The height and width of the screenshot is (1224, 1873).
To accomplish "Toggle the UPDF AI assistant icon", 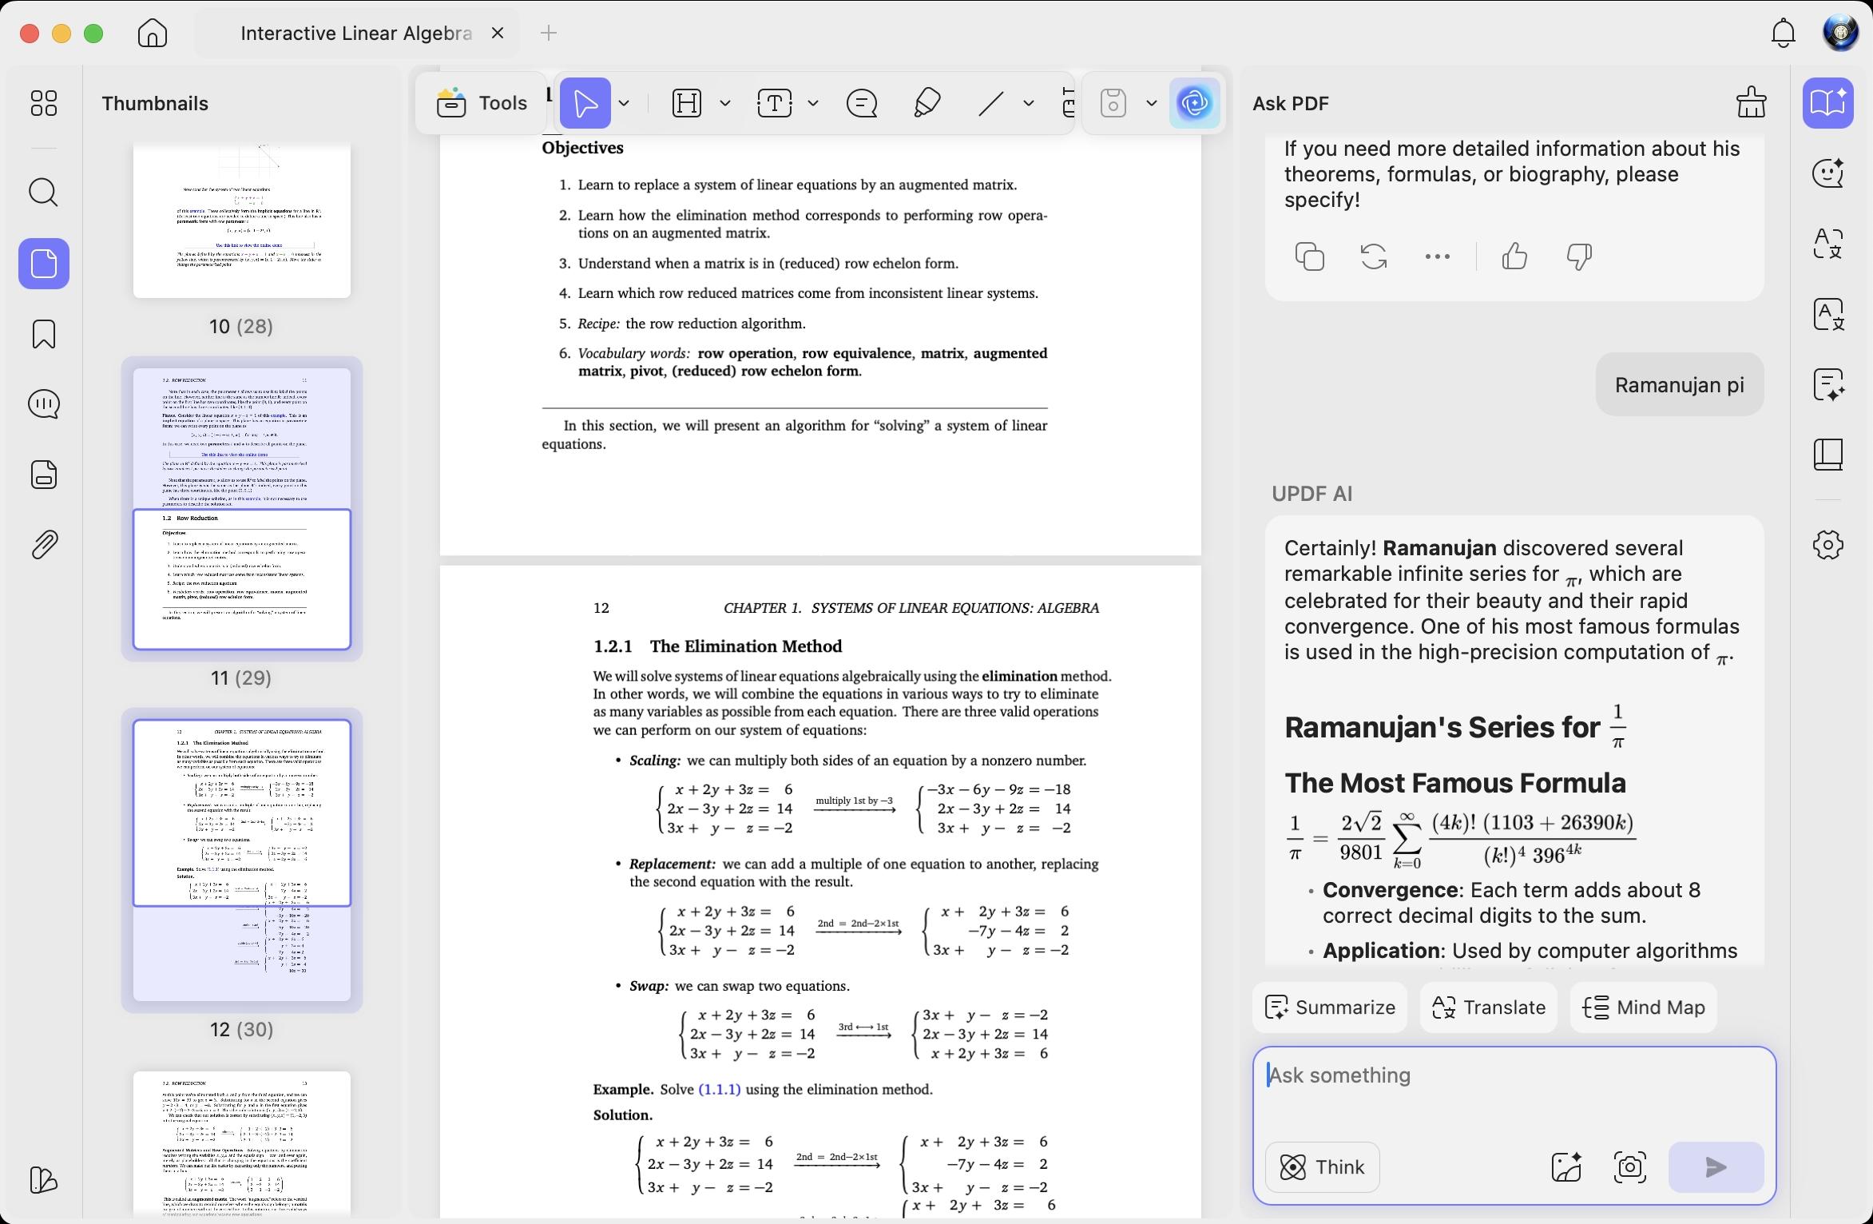I will [1194, 103].
